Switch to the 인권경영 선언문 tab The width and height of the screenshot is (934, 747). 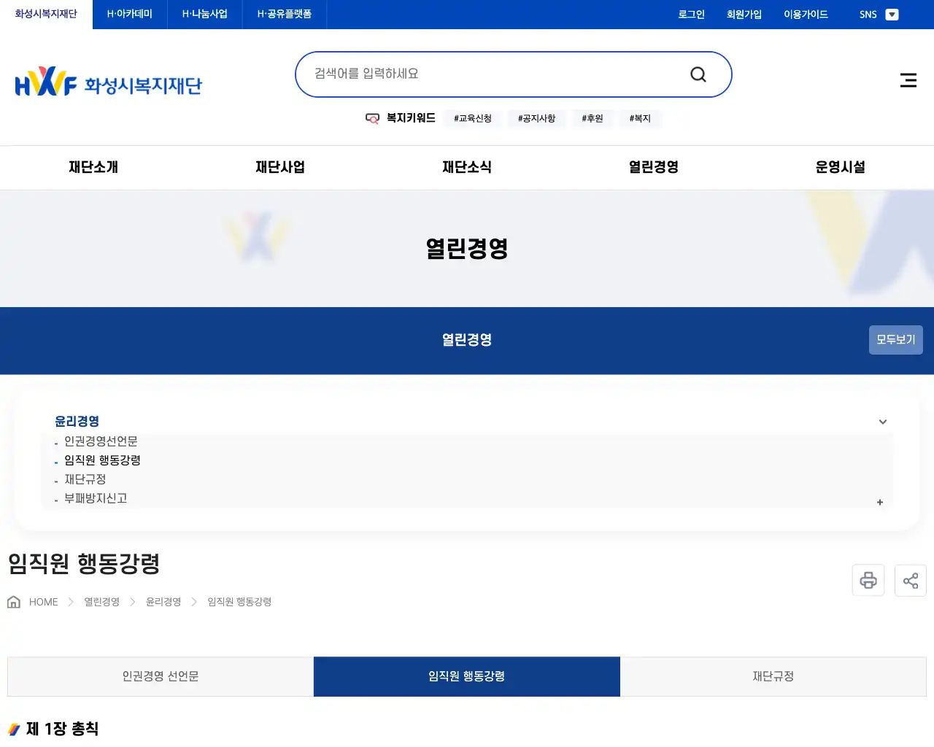(x=160, y=676)
